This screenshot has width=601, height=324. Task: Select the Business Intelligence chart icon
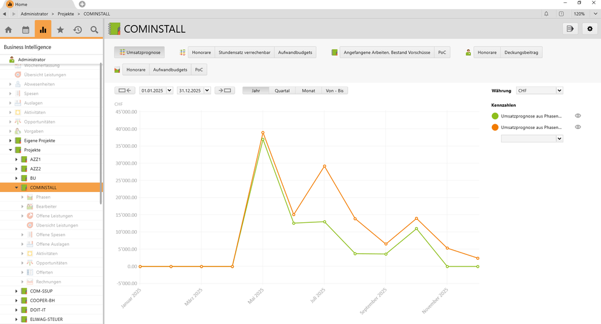point(43,30)
